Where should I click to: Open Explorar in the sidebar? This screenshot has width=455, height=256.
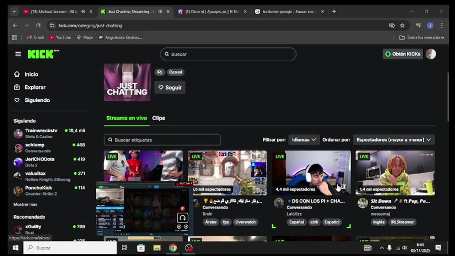(x=35, y=87)
